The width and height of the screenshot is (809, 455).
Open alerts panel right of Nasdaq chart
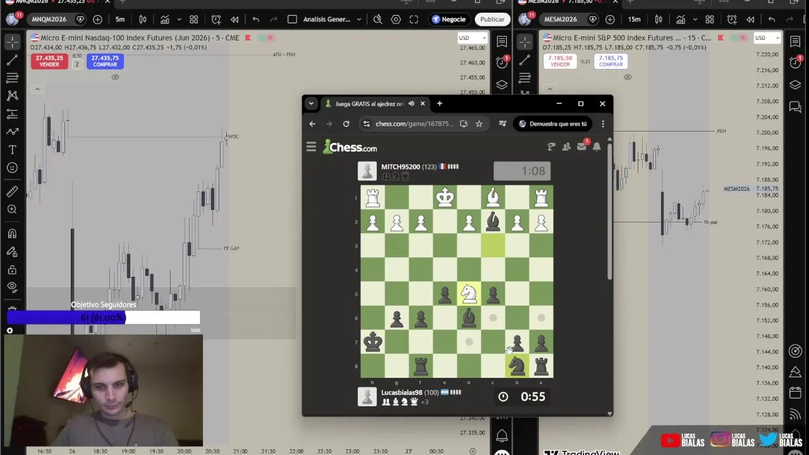point(502,63)
